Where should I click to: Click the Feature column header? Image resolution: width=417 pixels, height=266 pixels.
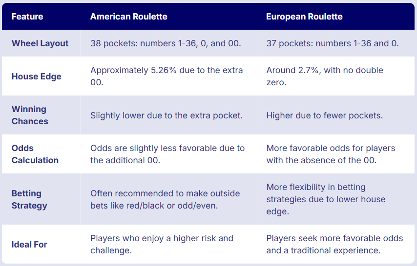27,17
